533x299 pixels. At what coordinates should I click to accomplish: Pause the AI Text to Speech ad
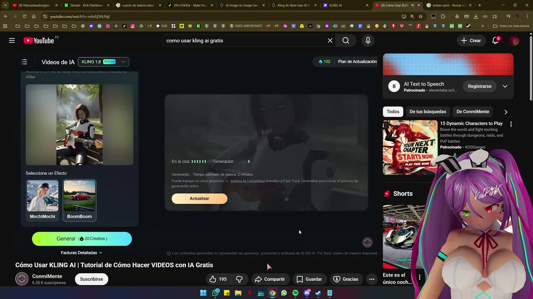click(x=394, y=86)
